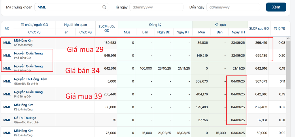Open the Từ ngày date field
Image resolution: width=295 pixels, height=137 pixels.
pyautogui.click(x=156, y=7)
